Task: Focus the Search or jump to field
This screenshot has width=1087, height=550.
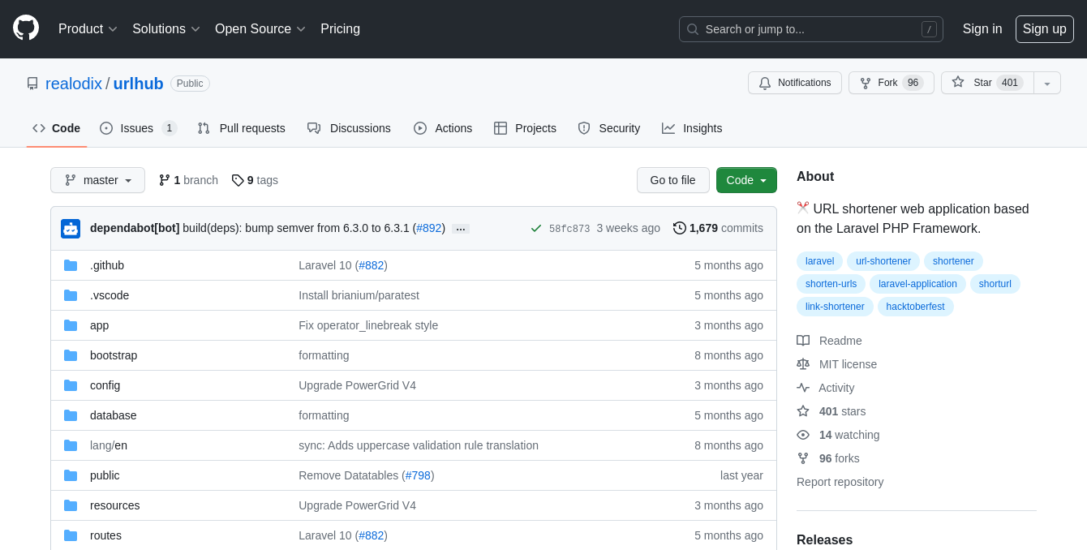Action: (x=810, y=29)
